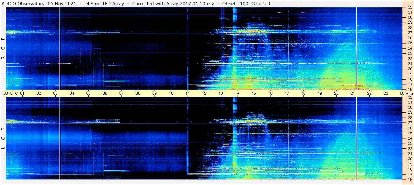The image size is (414, 185).
Task: Click the 30 MHz label on the lower LCP scale
Action: pyautogui.click(x=410, y=107)
